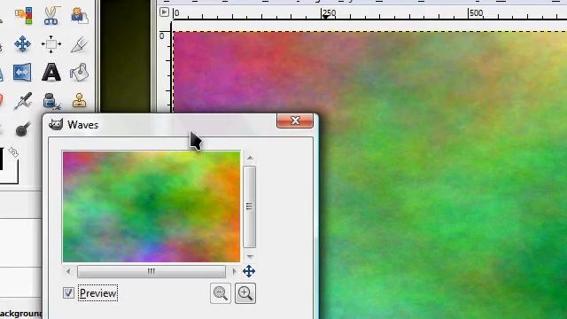Select by Color tool in toolbox
The height and width of the screenshot is (319, 567).
tap(24, 16)
